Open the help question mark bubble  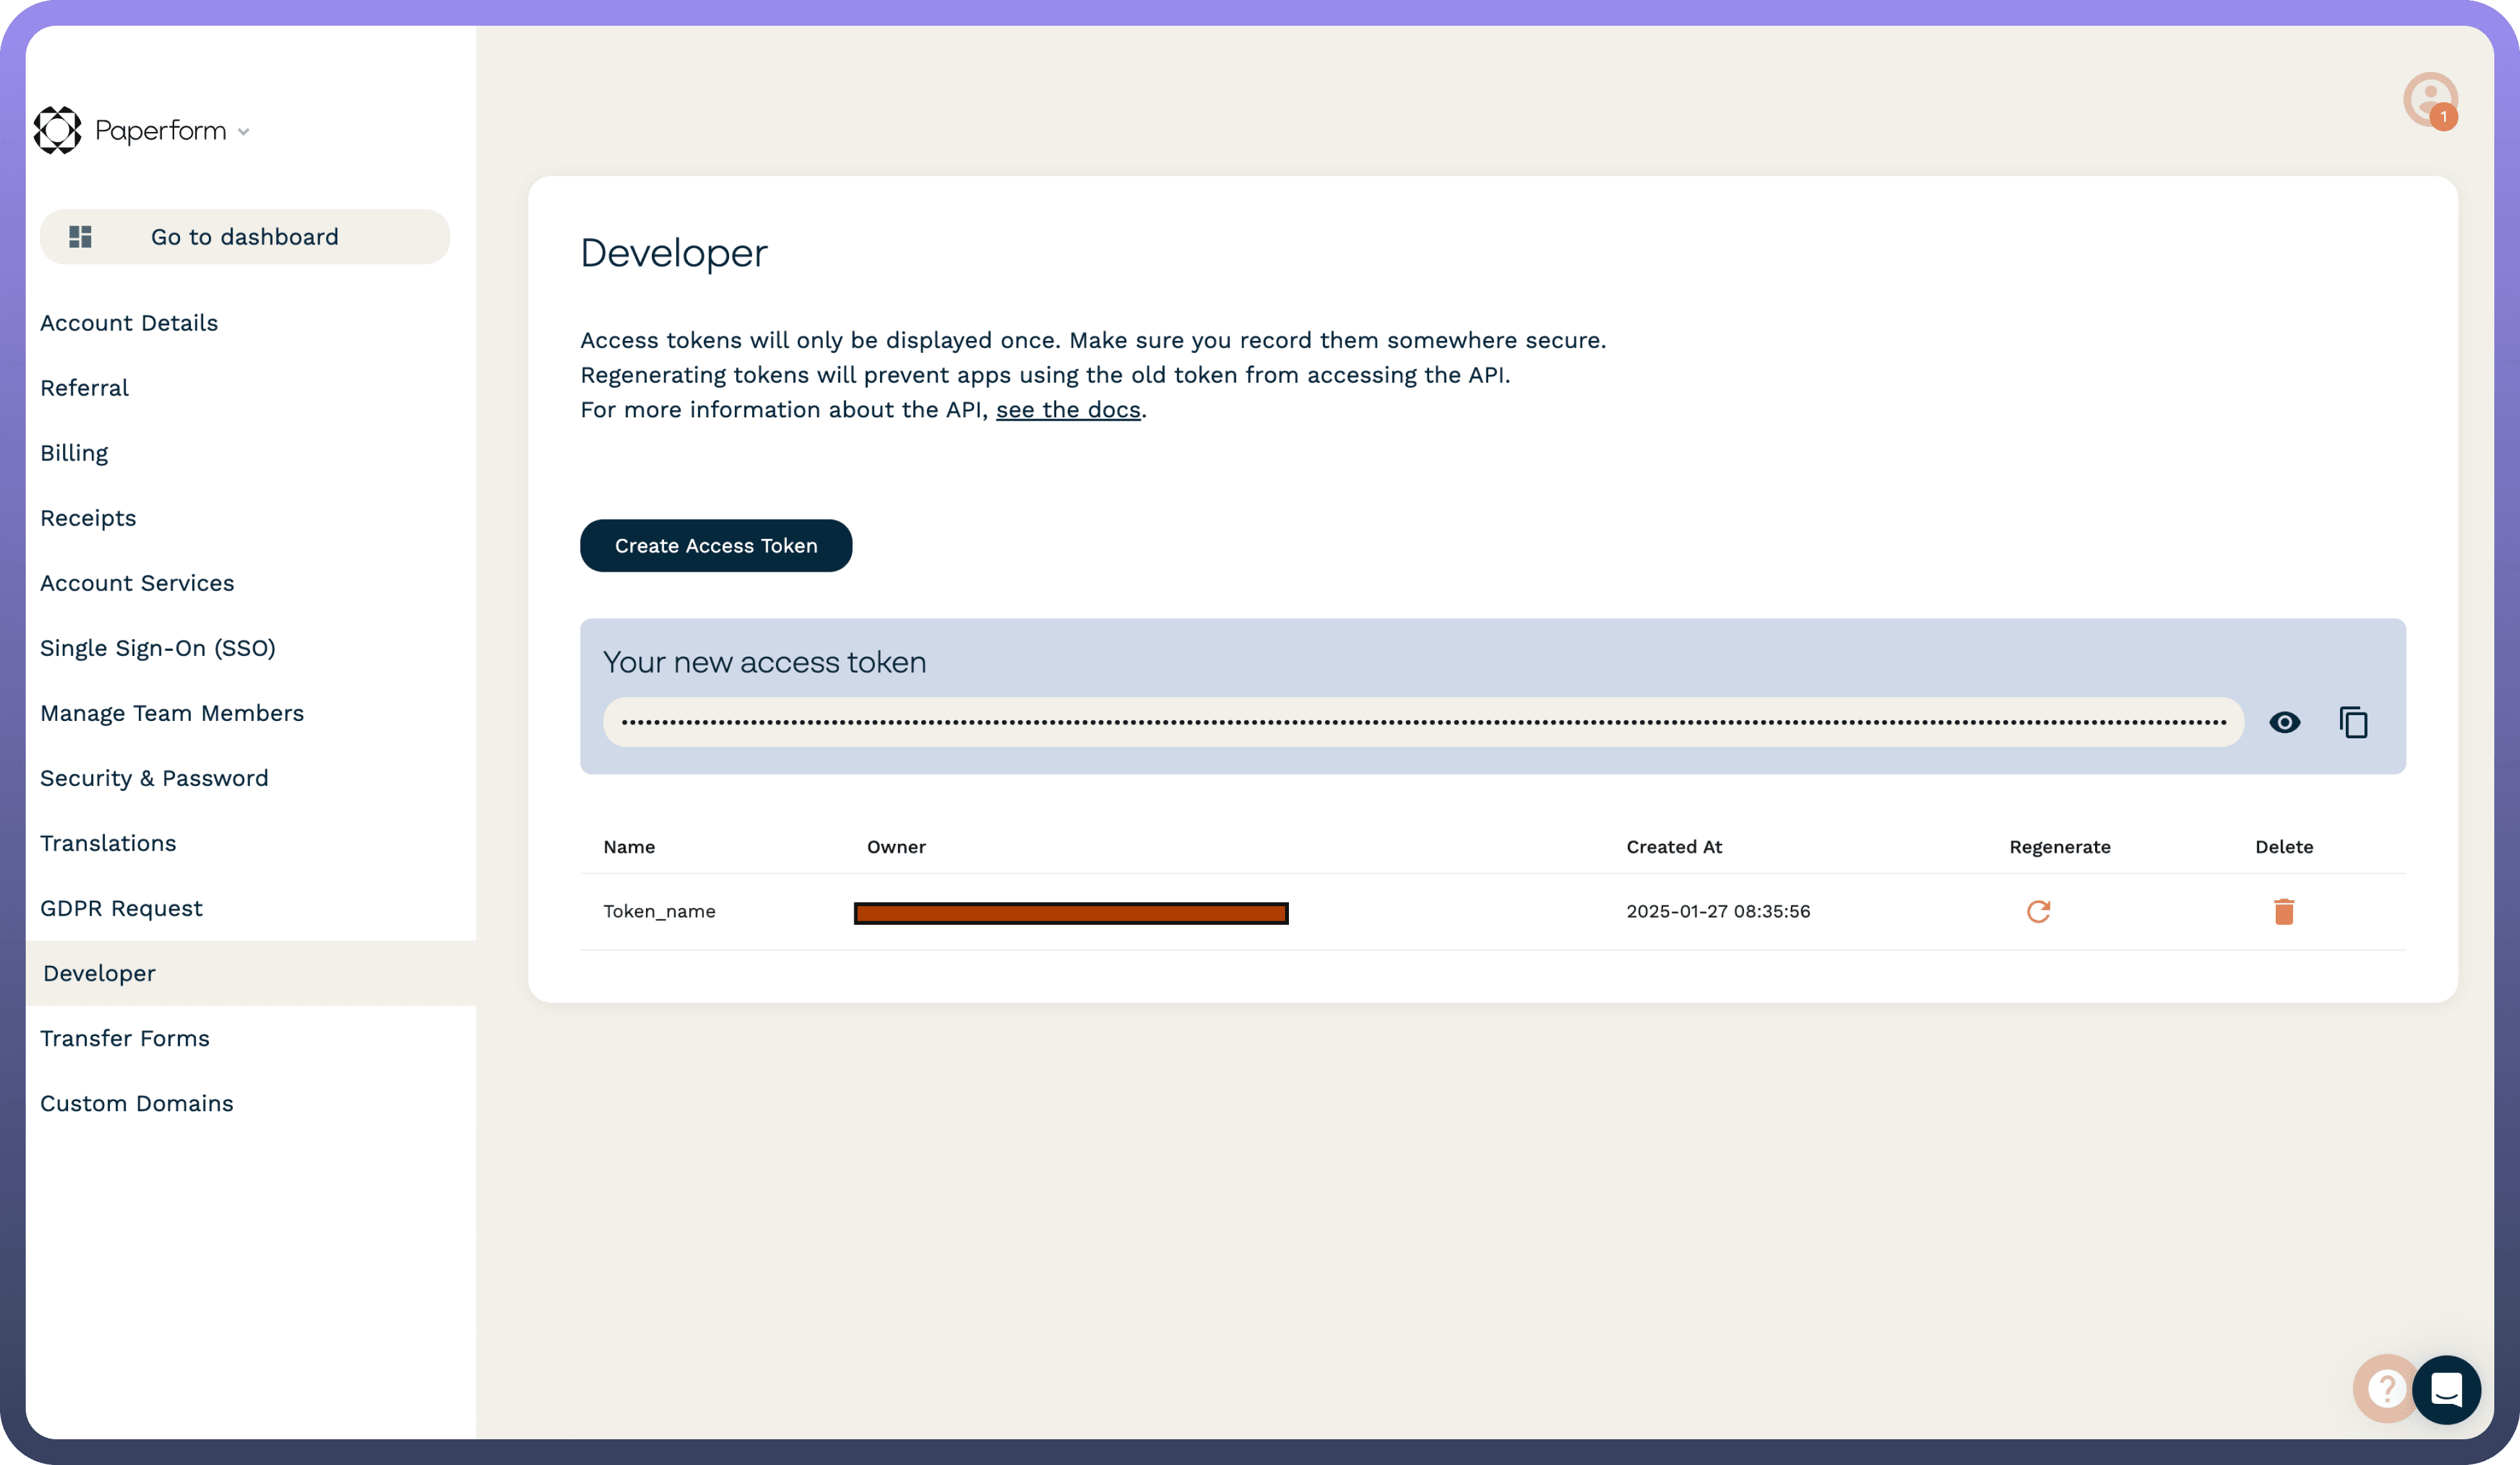point(2384,1389)
